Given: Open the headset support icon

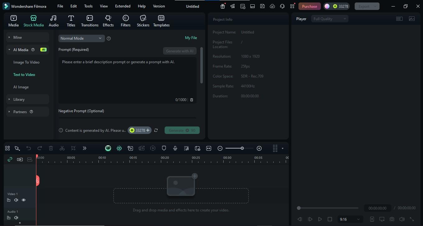Looking at the screenshot, I should pos(282,6).
